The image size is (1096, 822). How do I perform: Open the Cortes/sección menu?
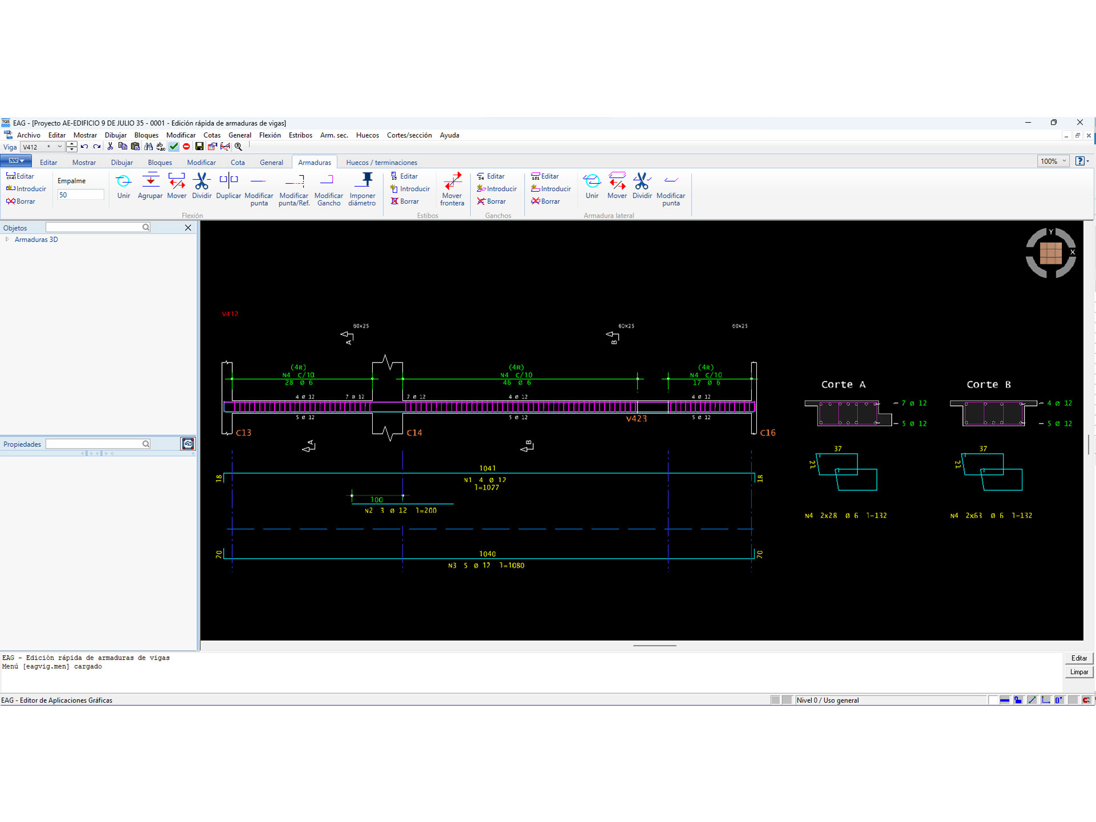[409, 135]
